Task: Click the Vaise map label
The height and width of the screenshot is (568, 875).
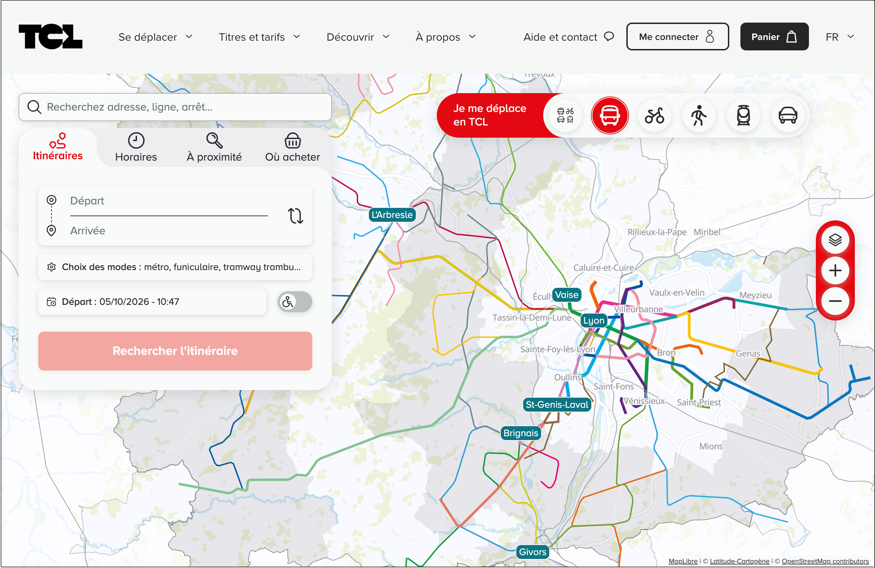Action: 566,295
